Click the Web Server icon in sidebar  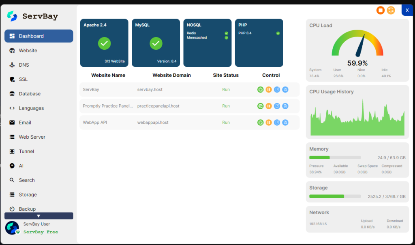pyautogui.click(x=12, y=137)
